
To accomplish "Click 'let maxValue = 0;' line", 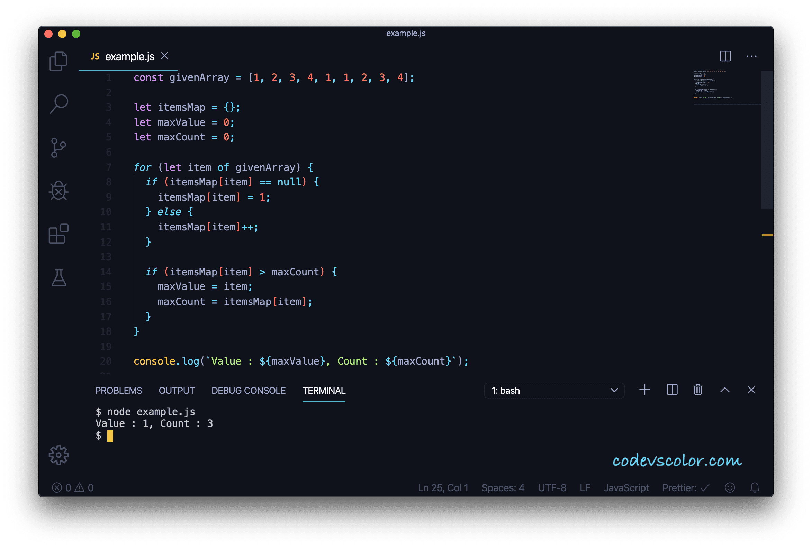I will pyautogui.click(x=184, y=122).
